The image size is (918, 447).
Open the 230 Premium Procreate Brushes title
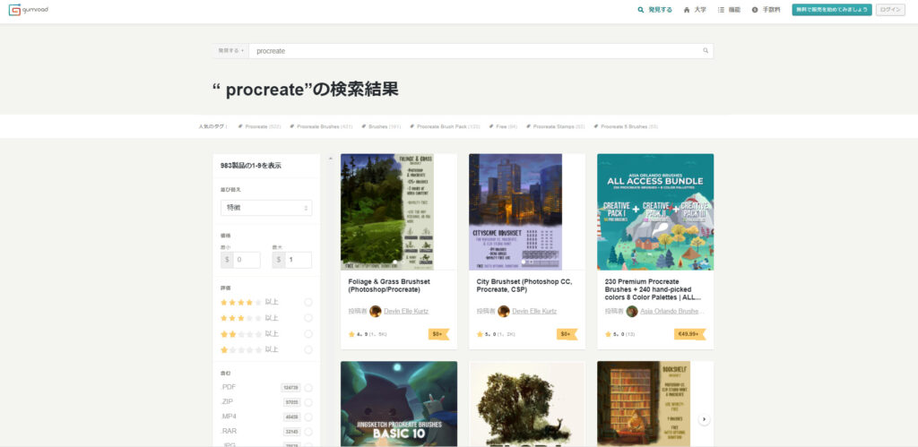[x=653, y=289]
